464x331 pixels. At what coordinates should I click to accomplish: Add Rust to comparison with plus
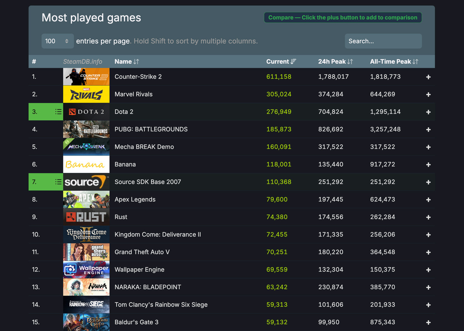pyautogui.click(x=428, y=217)
